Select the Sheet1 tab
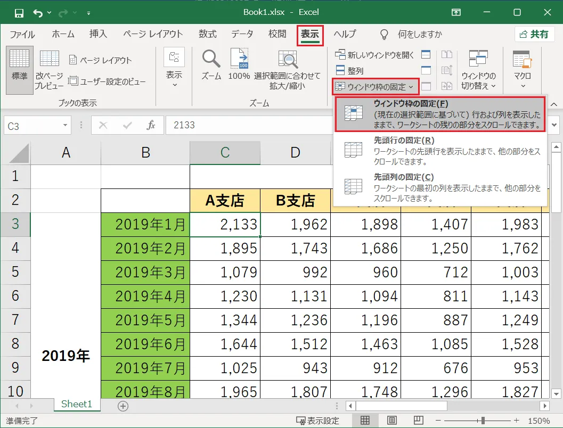This screenshot has width=563, height=428. point(77,405)
